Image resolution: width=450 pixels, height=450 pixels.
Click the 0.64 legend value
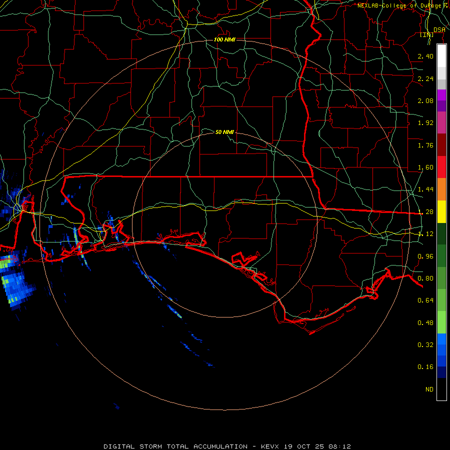coord(425,300)
